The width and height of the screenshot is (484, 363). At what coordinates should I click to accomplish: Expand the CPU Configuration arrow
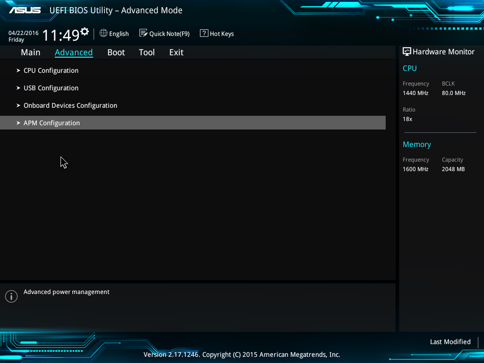pos(18,70)
